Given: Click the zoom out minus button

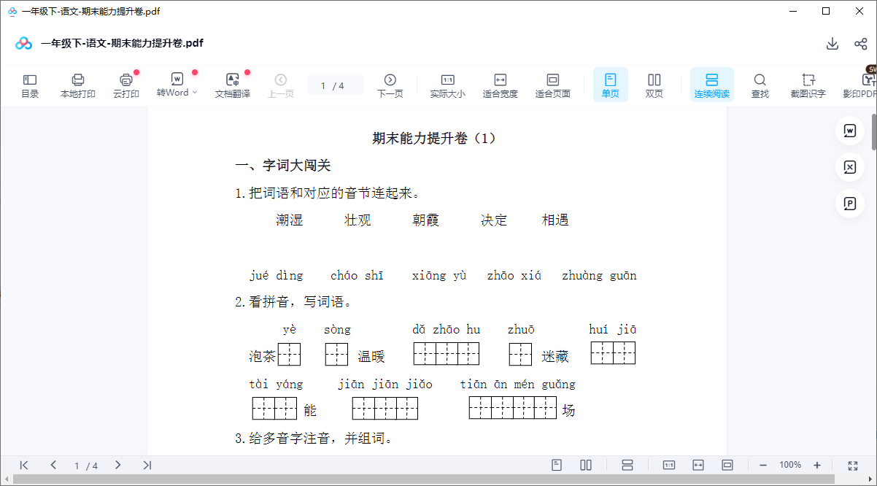Looking at the screenshot, I should click(763, 465).
